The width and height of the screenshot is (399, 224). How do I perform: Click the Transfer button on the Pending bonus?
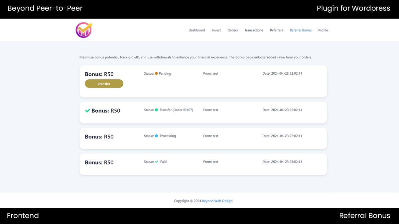pyautogui.click(x=104, y=84)
